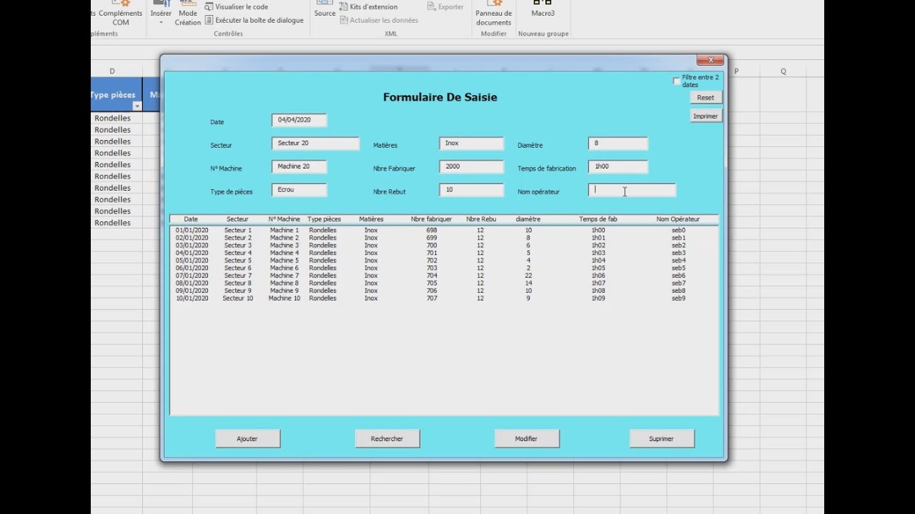
Task: Click the Rechercher button
Action: pos(387,439)
